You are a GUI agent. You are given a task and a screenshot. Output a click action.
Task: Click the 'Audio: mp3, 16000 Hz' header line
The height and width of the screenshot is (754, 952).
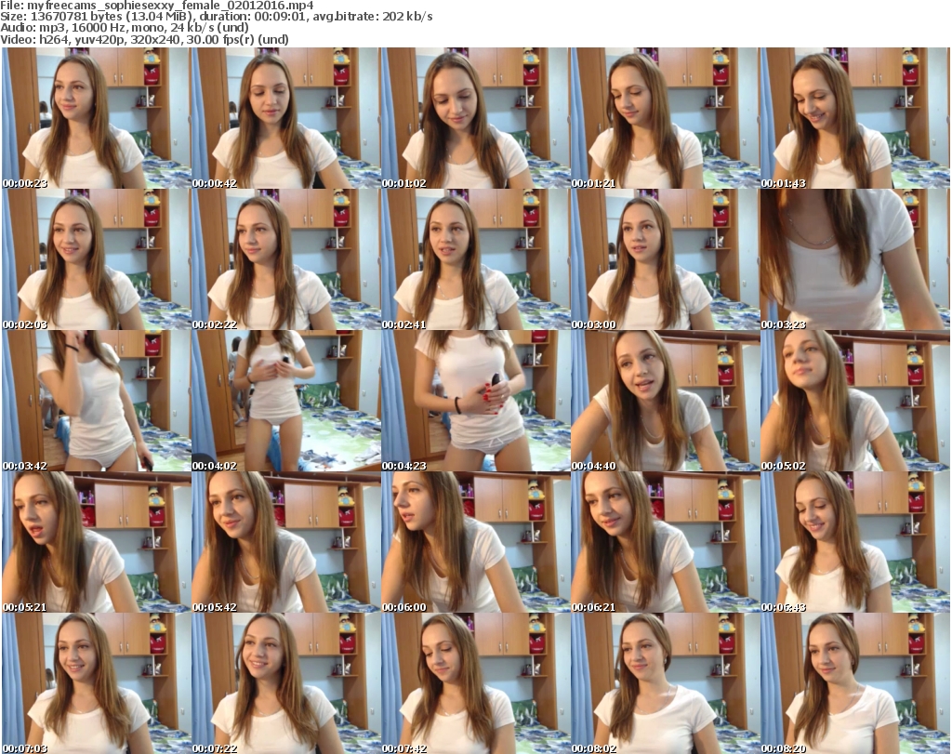point(126,28)
